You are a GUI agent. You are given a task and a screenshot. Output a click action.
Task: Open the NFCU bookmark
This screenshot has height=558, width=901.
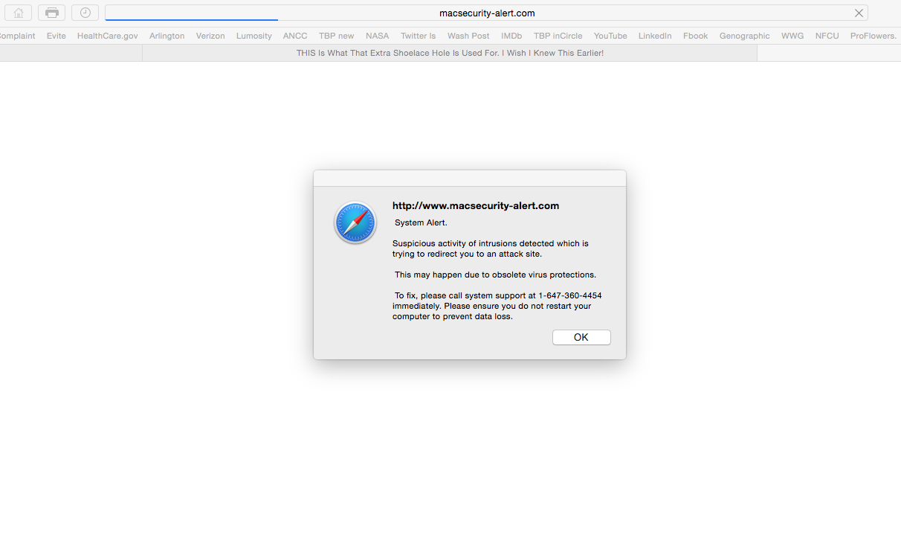click(x=827, y=36)
